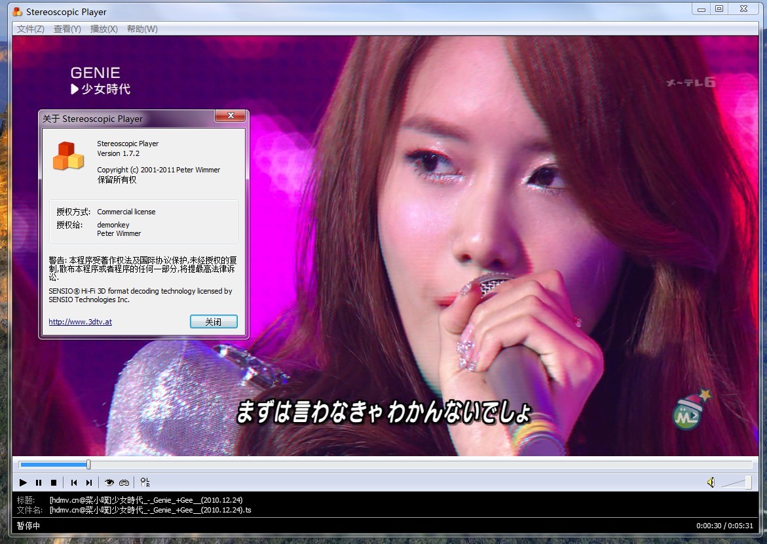Click the 暂停中 status text

pyautogui.click(x=28, y=526)
